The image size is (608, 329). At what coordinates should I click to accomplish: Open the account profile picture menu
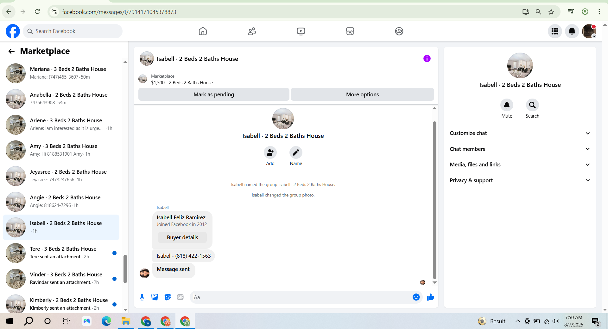[589, 31]
